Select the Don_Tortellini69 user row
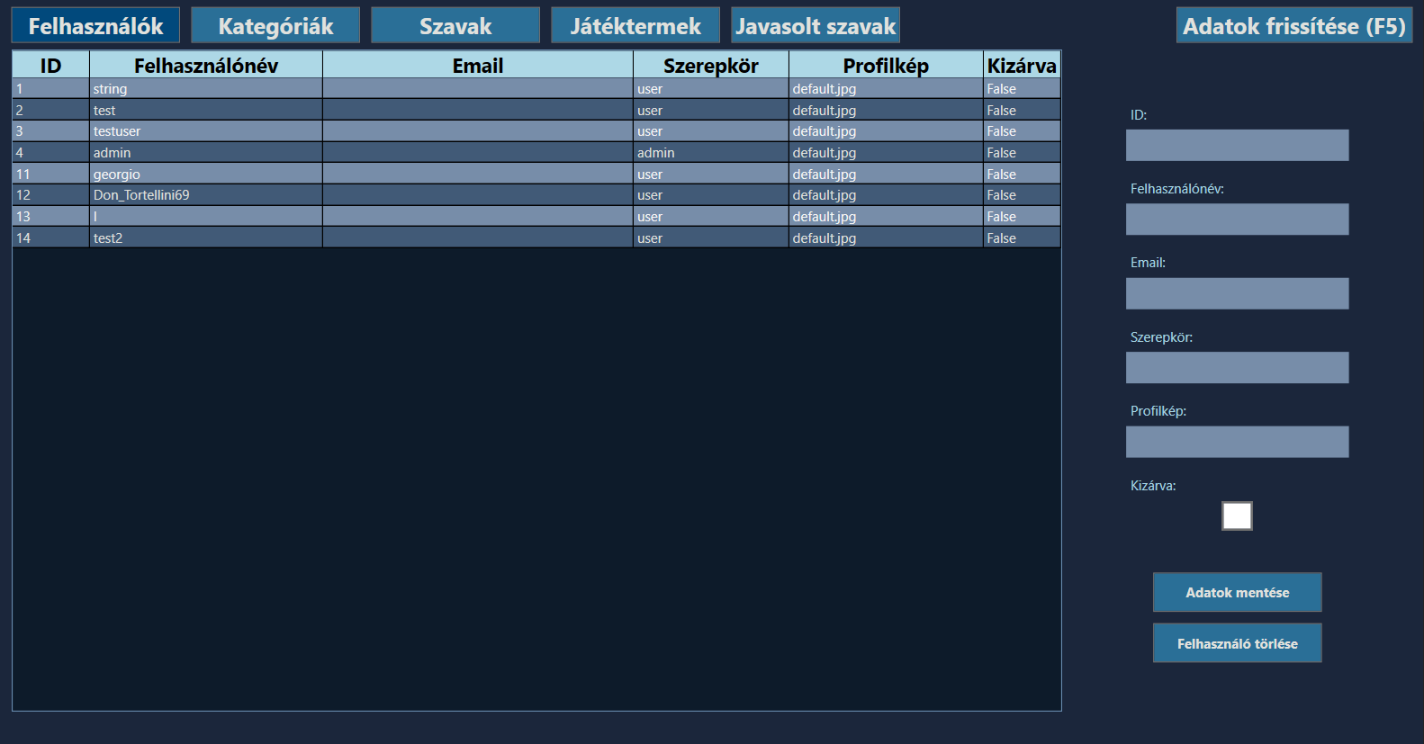Screen dimensions: 1424x744 coord(206,195)
